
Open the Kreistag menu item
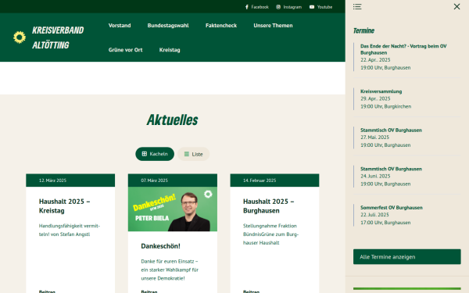click(170, 50)
